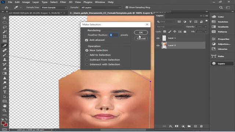Confirm Make Selection with OK

click(141, 33)
